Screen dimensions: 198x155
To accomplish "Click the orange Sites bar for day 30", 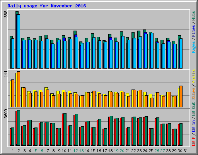I will click(x=181, y=96).
